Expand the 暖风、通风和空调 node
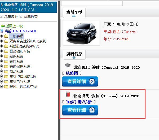Viewport: 159px width, 140px height. [1, 86]
